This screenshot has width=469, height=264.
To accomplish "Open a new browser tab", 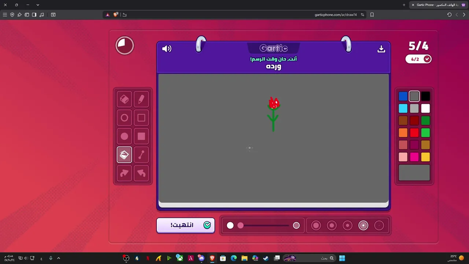I will pos(404,5).
